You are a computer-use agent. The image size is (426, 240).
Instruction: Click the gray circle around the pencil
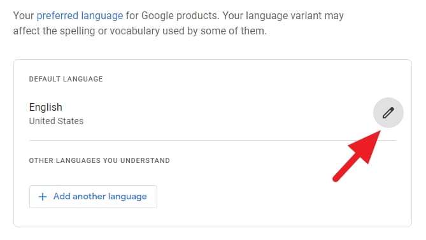pos(388,113)
